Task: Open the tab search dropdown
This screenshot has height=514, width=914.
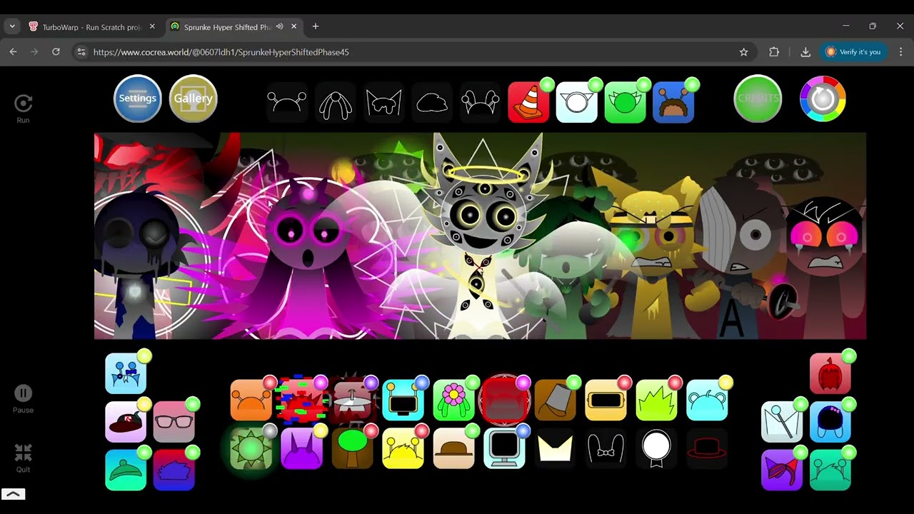Action: coord(12,26)
